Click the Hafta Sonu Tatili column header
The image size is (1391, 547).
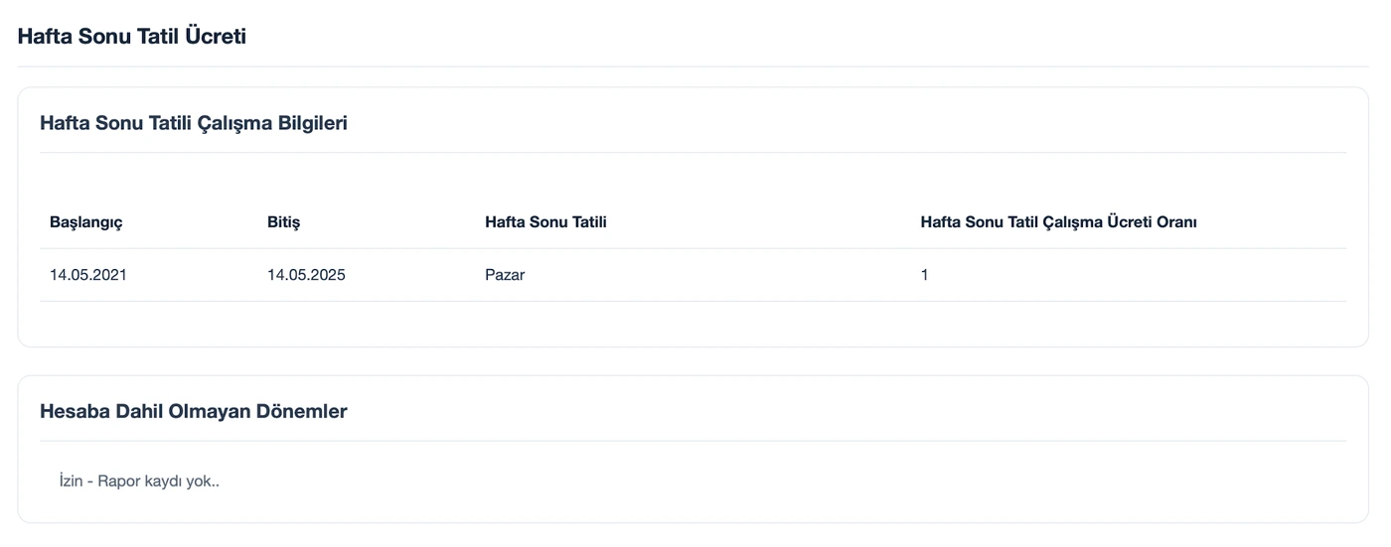tap(545, 222)
